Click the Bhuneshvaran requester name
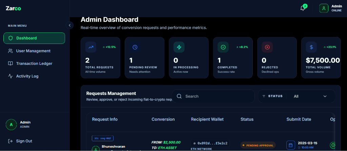 click(113, 146)
